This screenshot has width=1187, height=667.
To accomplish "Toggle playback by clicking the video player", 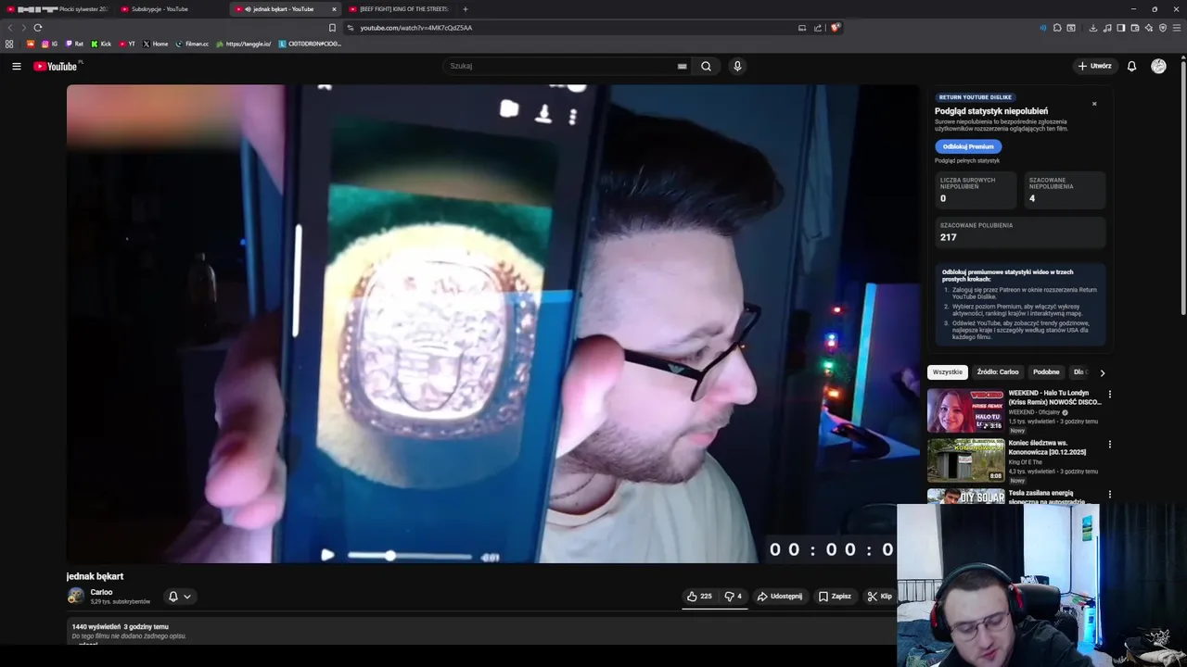I will [x=492, y=324].
